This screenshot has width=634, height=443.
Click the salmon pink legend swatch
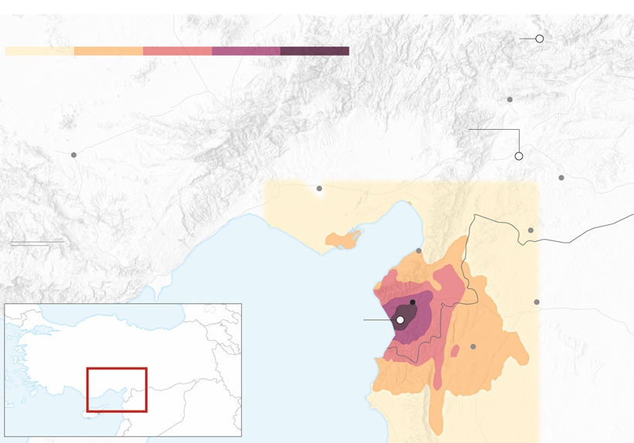coord(177,51)
